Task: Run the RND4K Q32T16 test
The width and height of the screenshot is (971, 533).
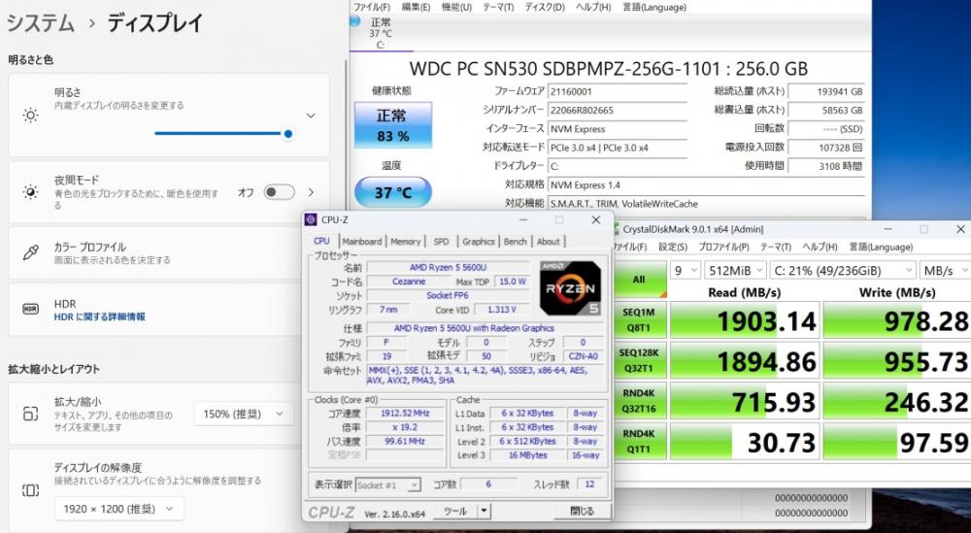Action: 639,401
